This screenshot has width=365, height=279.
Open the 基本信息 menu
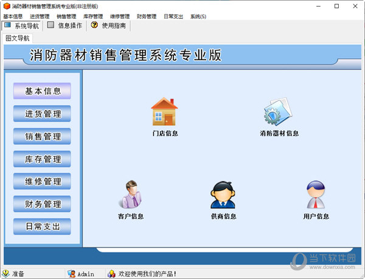[x=13, y=16]
